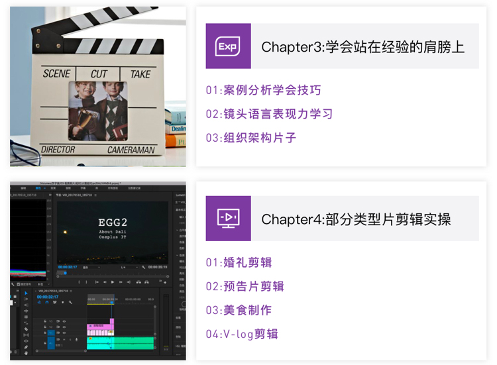Click the Mark In bracket button

tap(80, 282)
